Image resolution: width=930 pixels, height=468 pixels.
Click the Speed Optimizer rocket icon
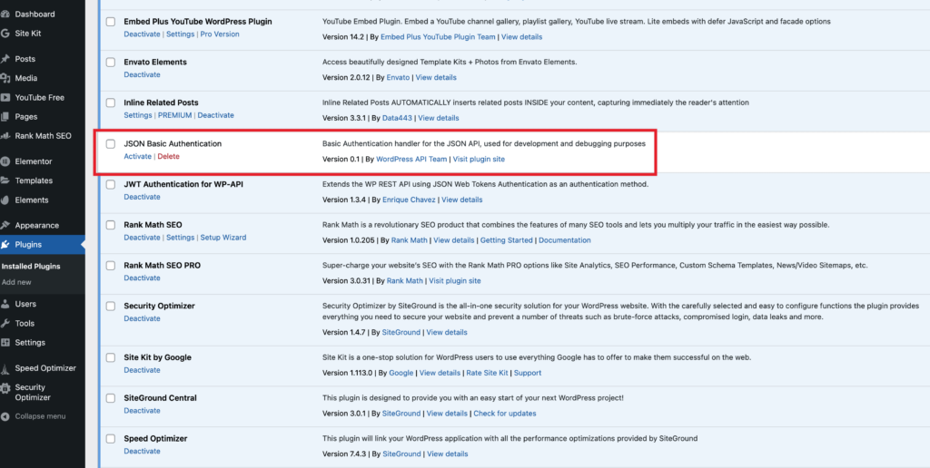(x=5, y=368)
